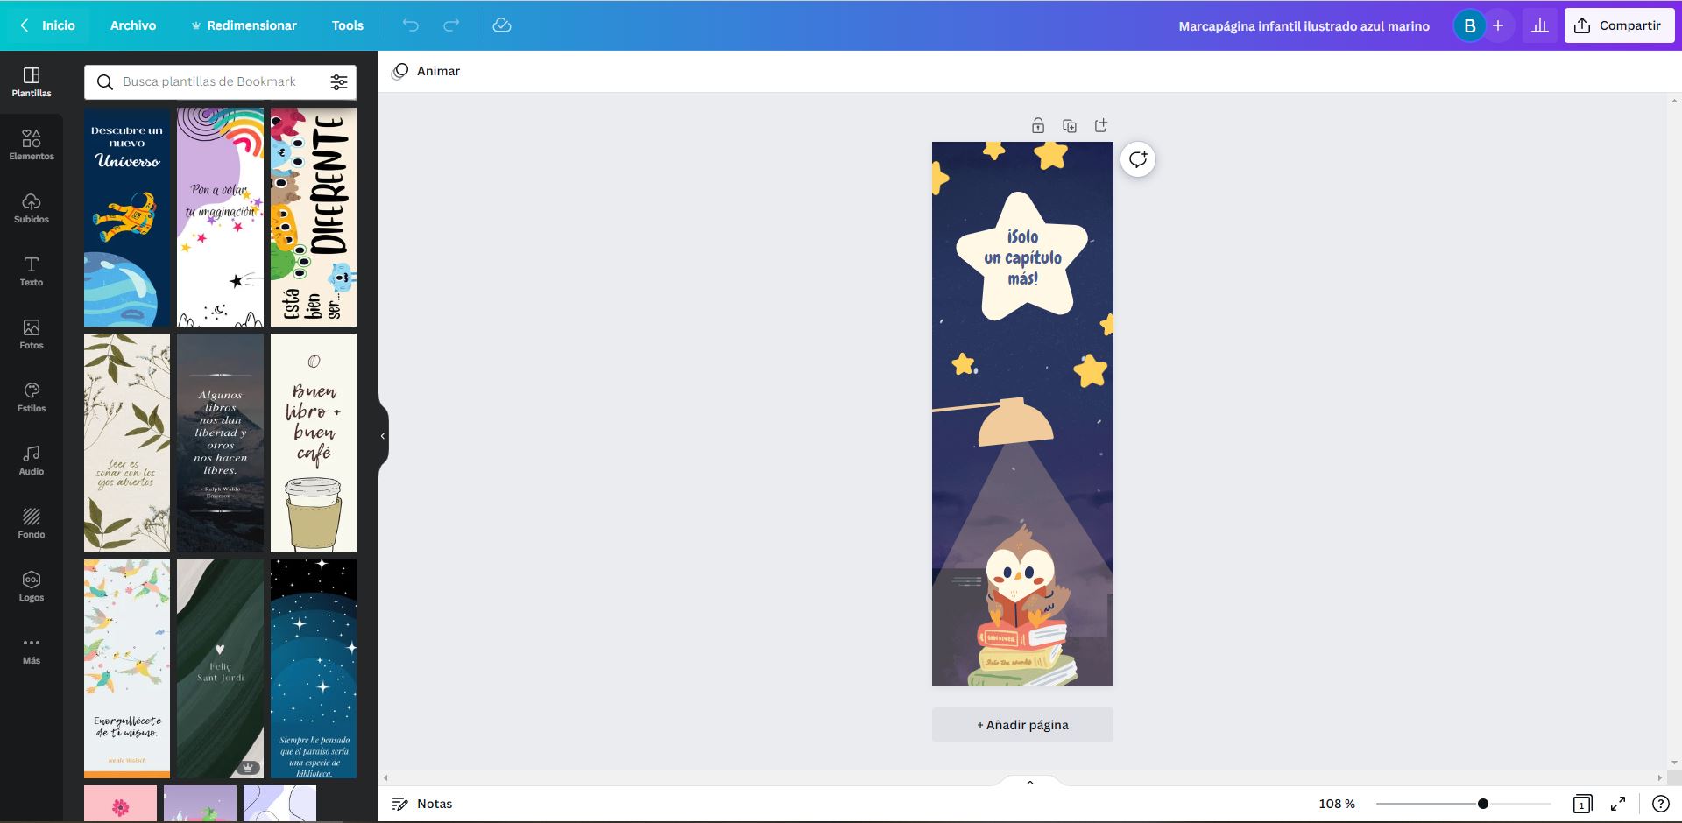Click the zoom percentage 108 %

click(1337, 804)
